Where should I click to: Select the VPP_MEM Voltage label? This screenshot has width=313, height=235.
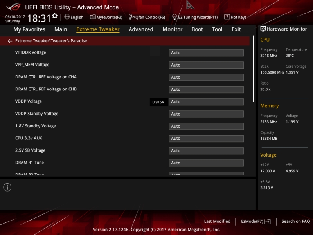coord(32,65)
